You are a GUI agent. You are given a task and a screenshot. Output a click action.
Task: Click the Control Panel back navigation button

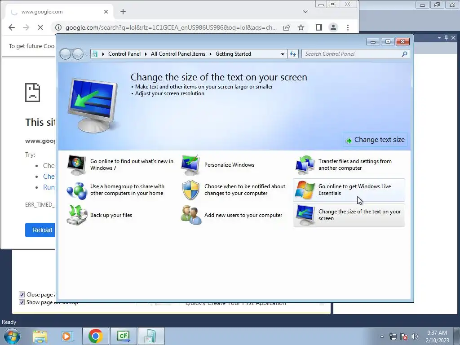tap(65, 54)
